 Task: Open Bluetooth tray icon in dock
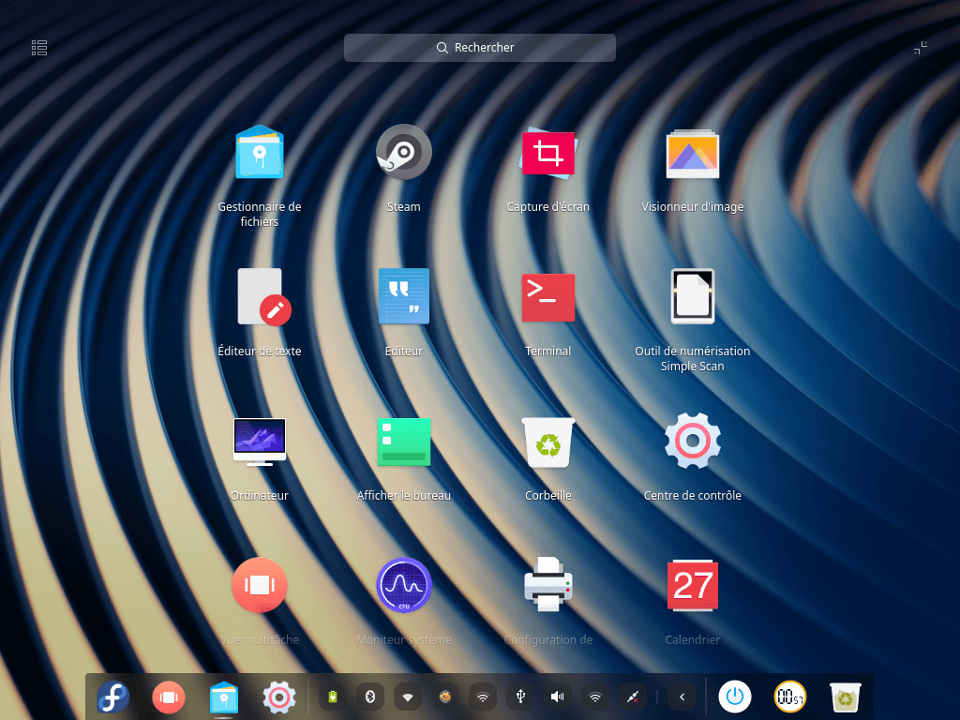tap(370, 697)
